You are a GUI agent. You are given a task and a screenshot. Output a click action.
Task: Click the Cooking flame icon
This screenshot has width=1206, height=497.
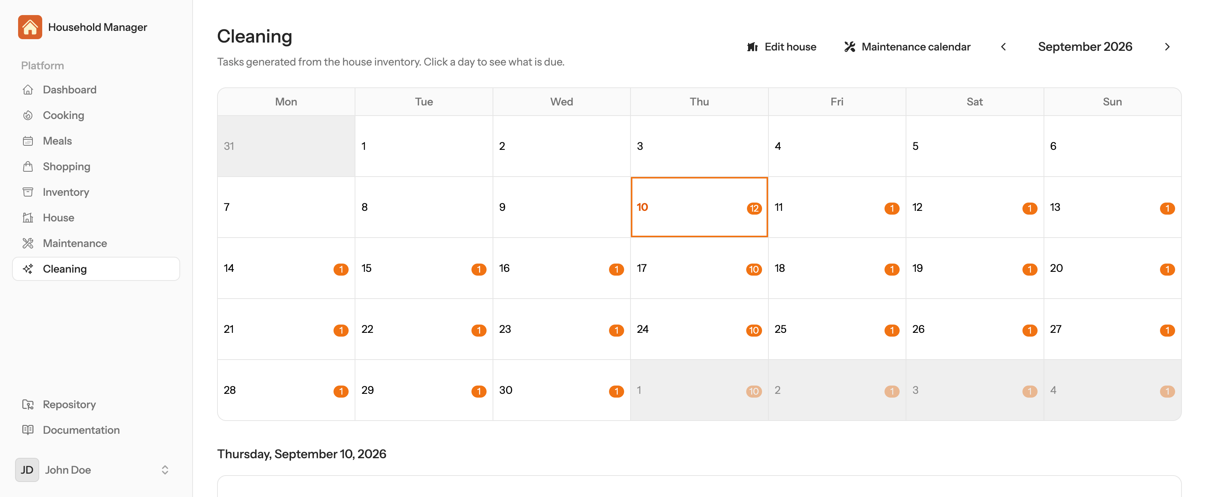point(28,115)
